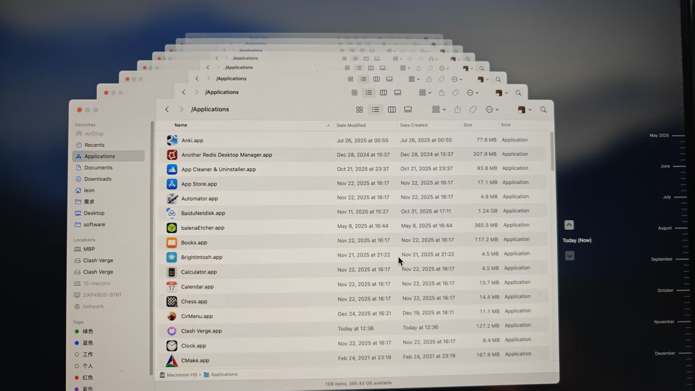Toggle the Name column sort arrow

click(328, 126)
